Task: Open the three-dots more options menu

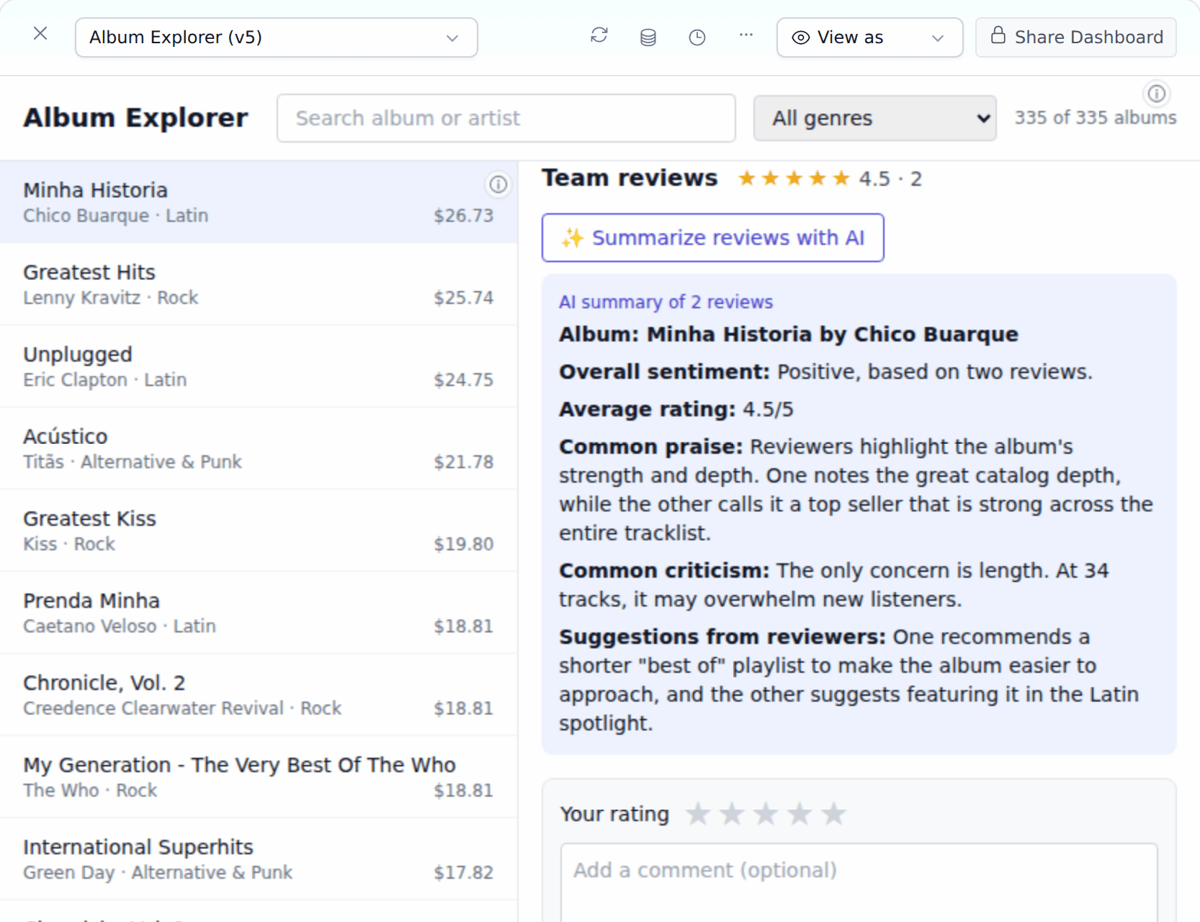Action: 746,35
